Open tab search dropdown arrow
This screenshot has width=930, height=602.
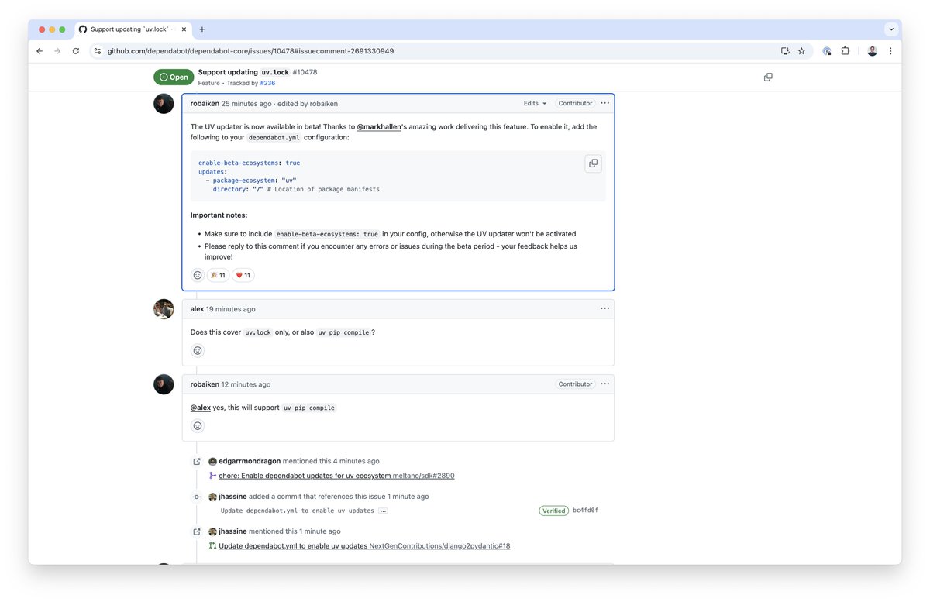(x=891, y=29)
